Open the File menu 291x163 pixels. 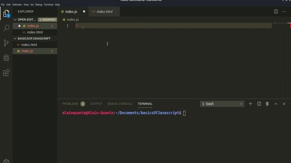pyautogui.click(x=3, y=5)
